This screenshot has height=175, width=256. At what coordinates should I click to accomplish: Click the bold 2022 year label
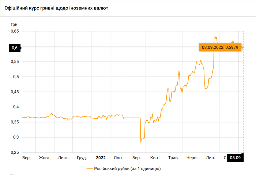101,158
